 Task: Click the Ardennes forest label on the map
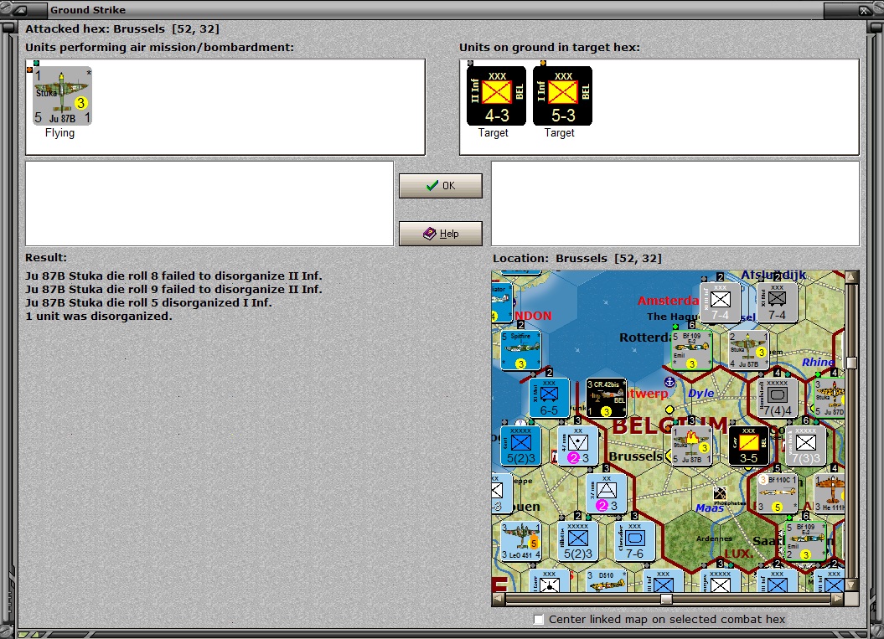[714, 539]
